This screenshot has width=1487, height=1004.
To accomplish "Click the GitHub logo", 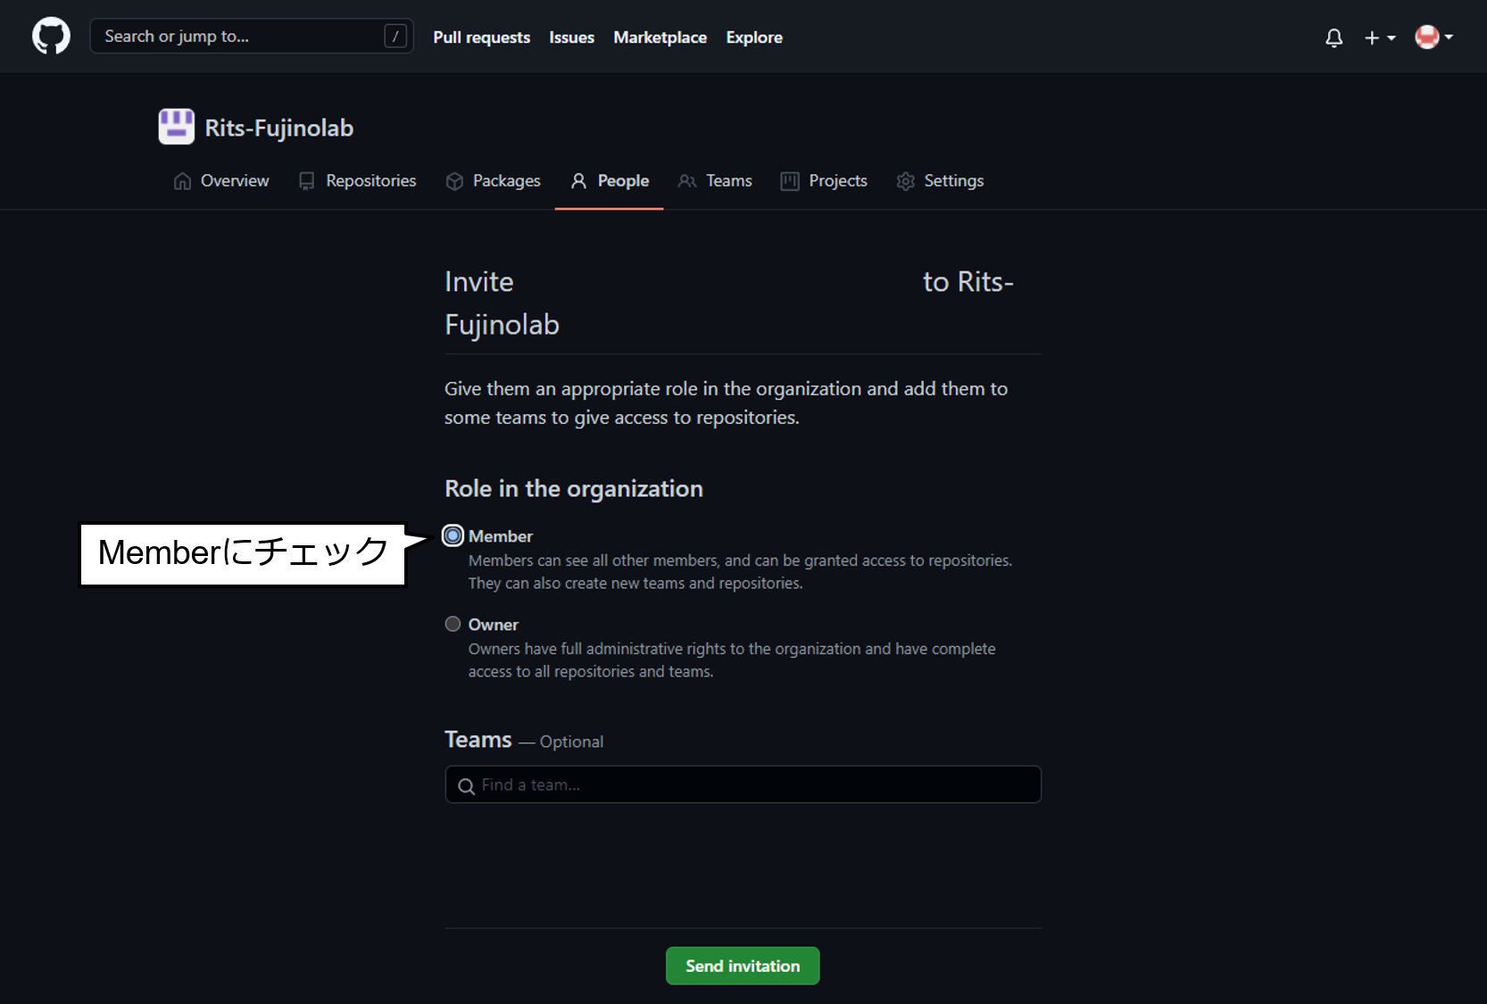I will click(x=51, y=36).
